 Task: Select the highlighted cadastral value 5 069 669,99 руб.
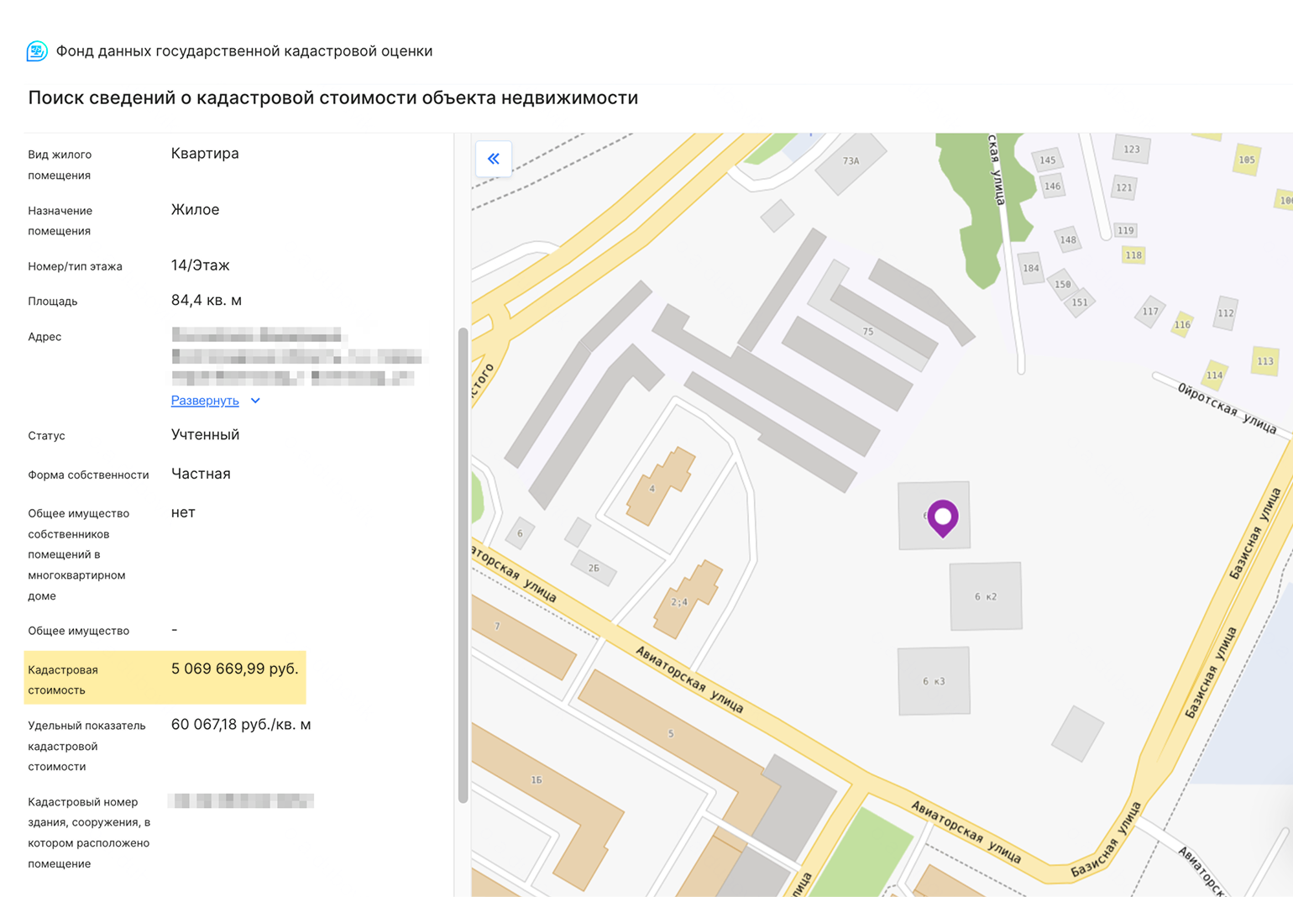234,669
